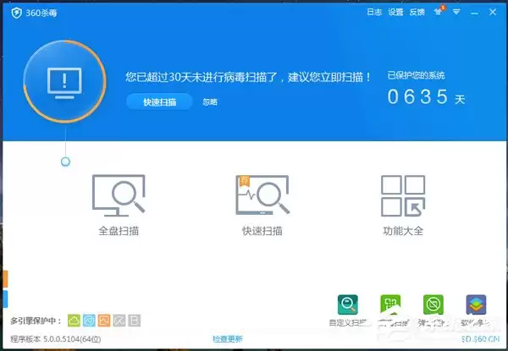Toggle the orange engine icon
The height and width of the screenshot is (351, 508).
104,321
